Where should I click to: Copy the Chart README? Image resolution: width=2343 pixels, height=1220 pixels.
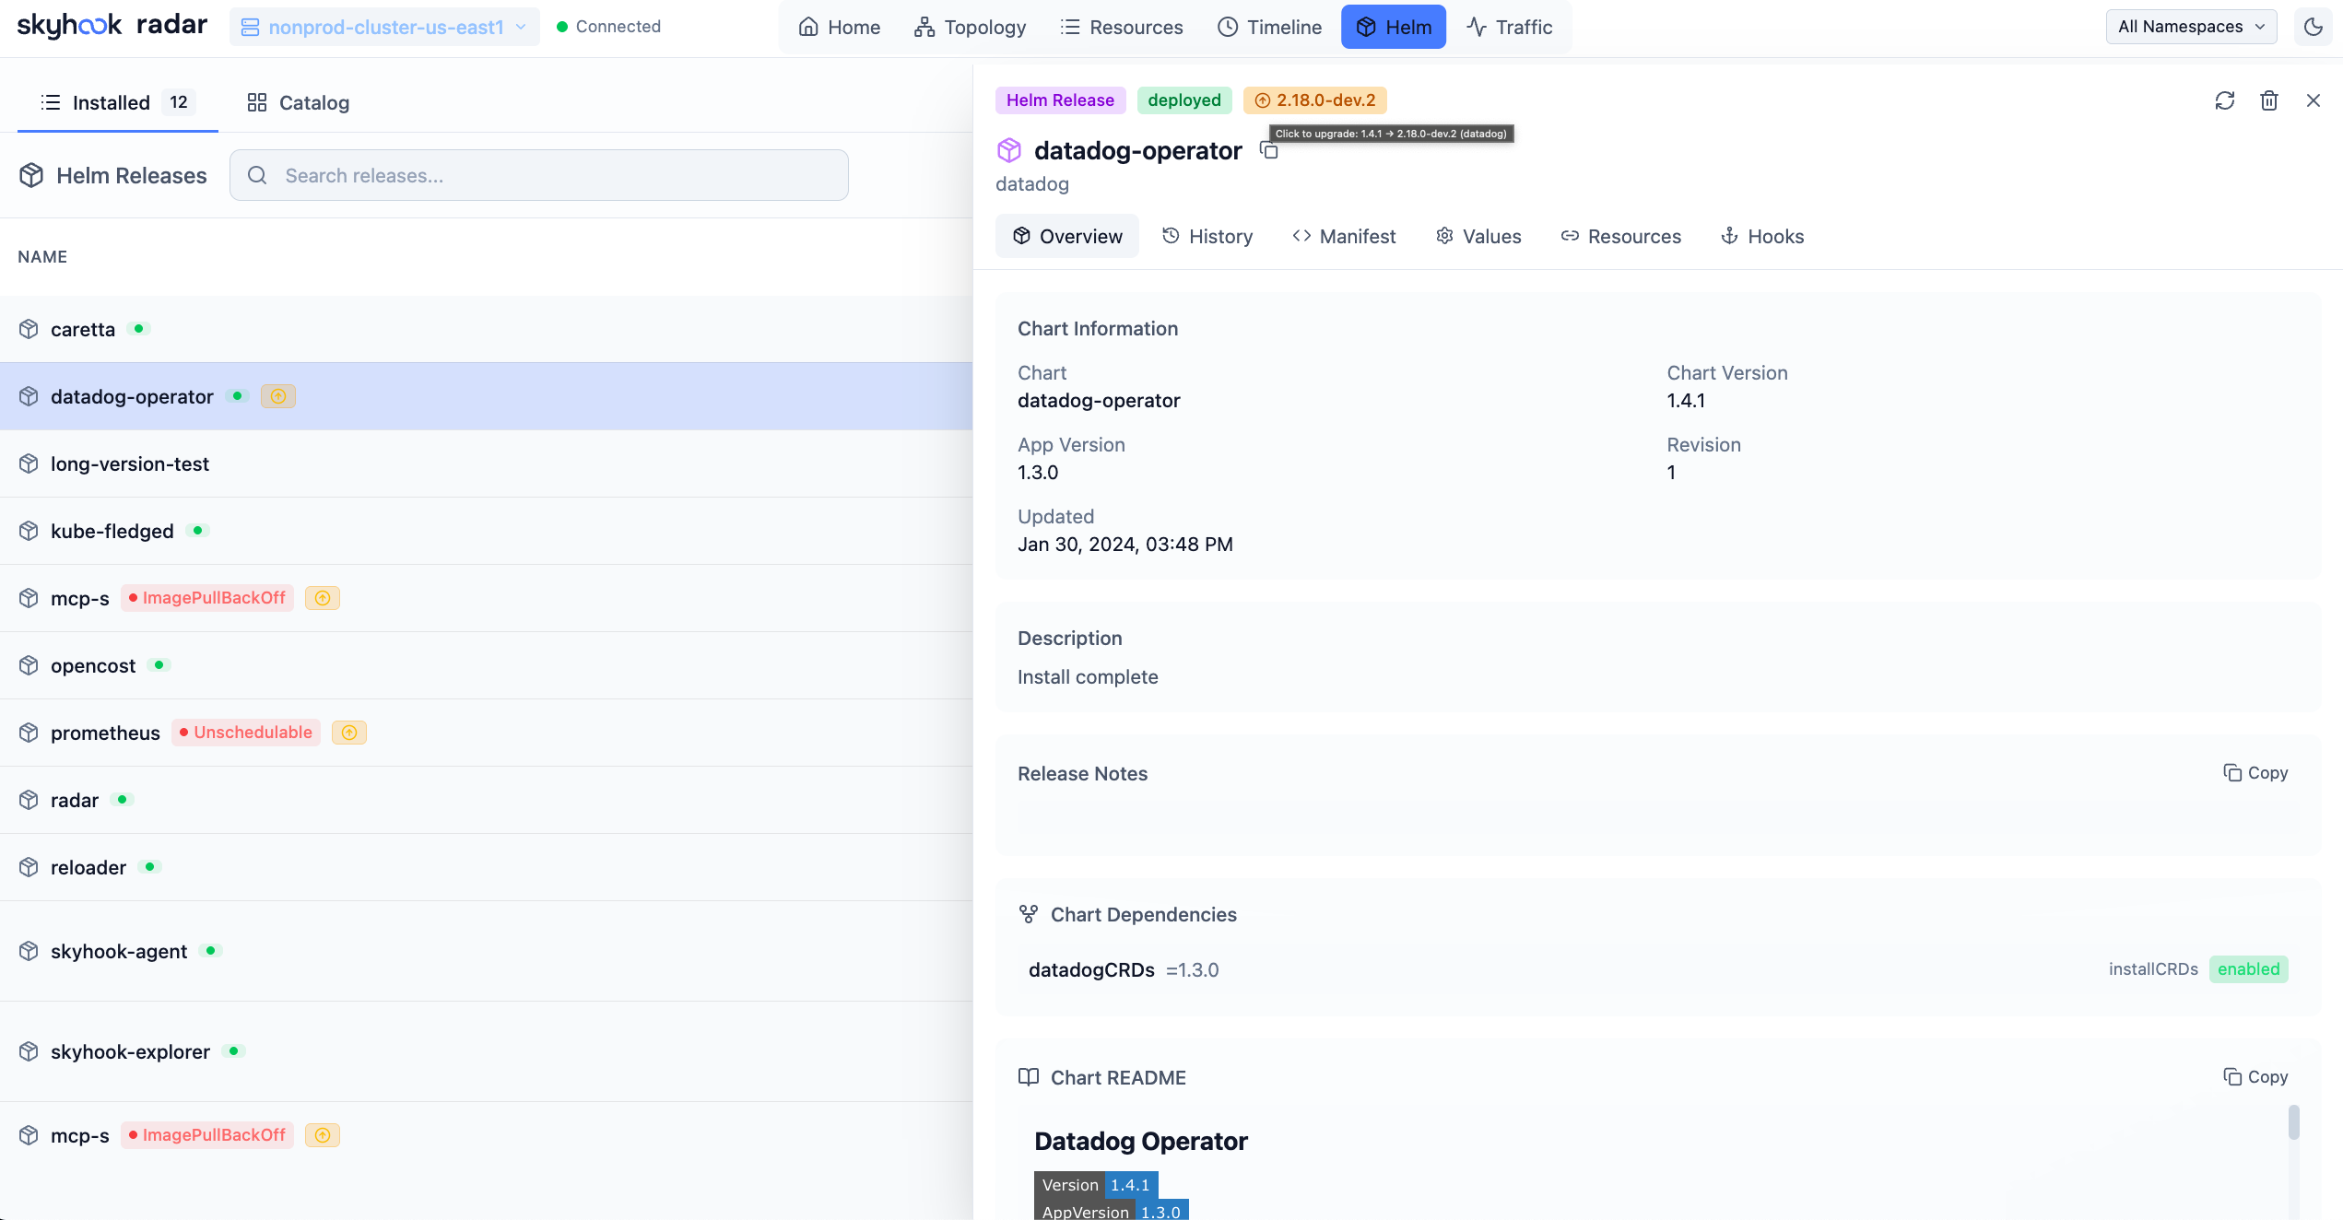point(2255,1077)
